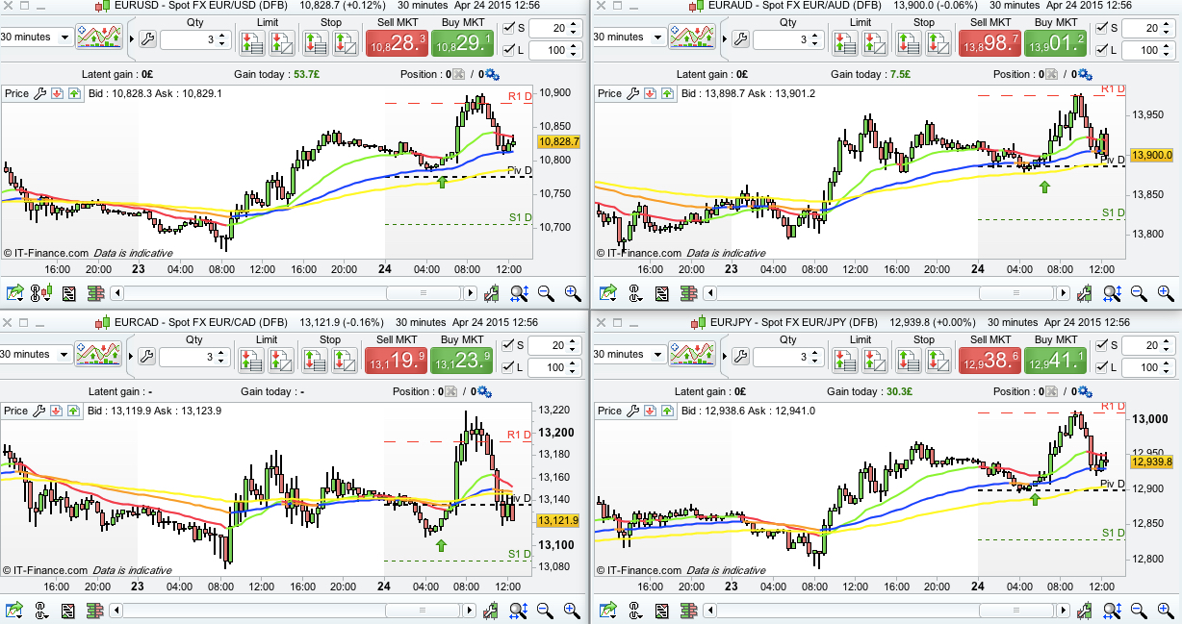Toggle the L checkbox in EURJPY panel
This screenshot has height=624, width=1182.
[1100, 366]
